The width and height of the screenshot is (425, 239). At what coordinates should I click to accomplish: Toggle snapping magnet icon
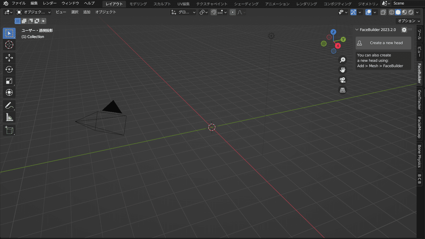pyautogui.click(x=214, y=12)
